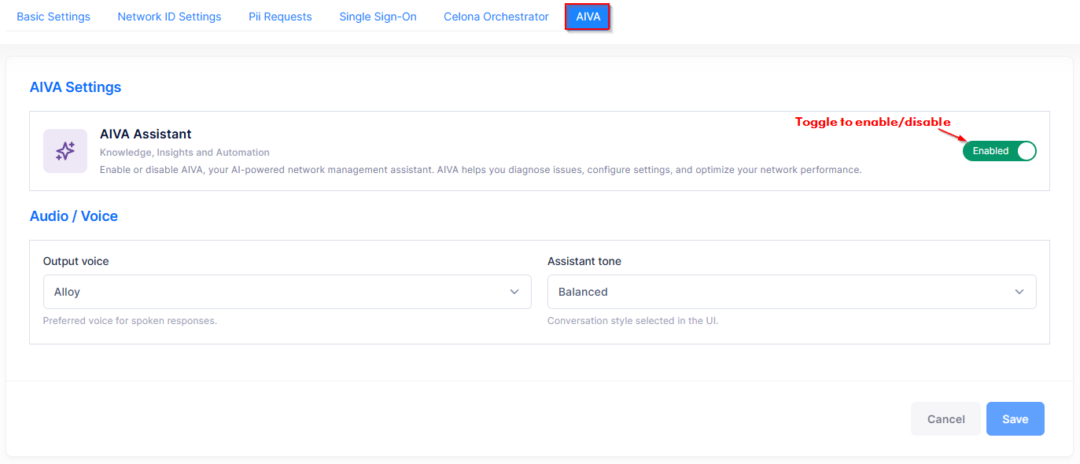The width and height of the screenshot is (1080, 464).
Task: Click the AIVA description paragraph text
Action: pyautogui.click(x=481, y=170)
